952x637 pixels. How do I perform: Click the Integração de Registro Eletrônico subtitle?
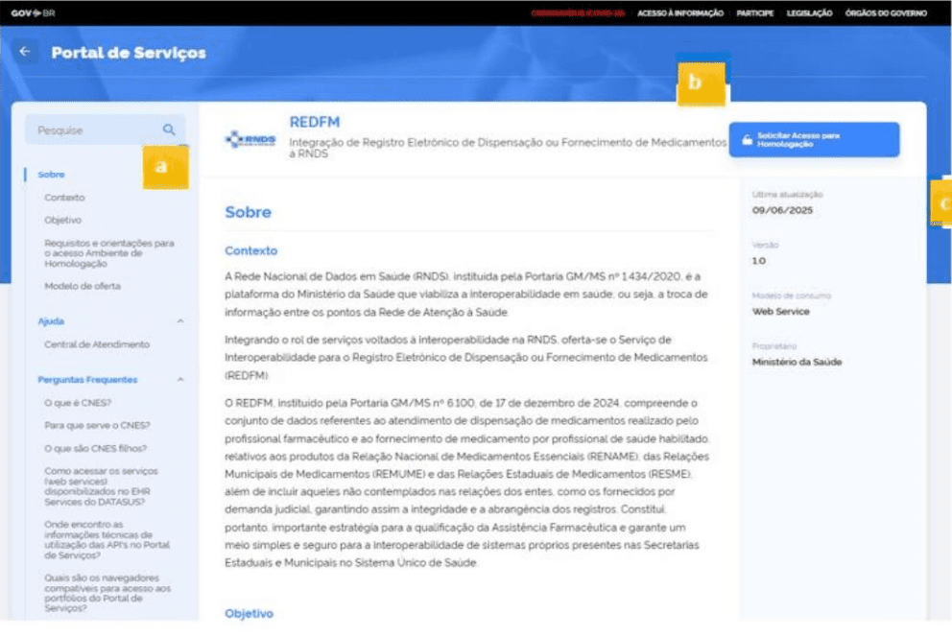coord(508,148)
